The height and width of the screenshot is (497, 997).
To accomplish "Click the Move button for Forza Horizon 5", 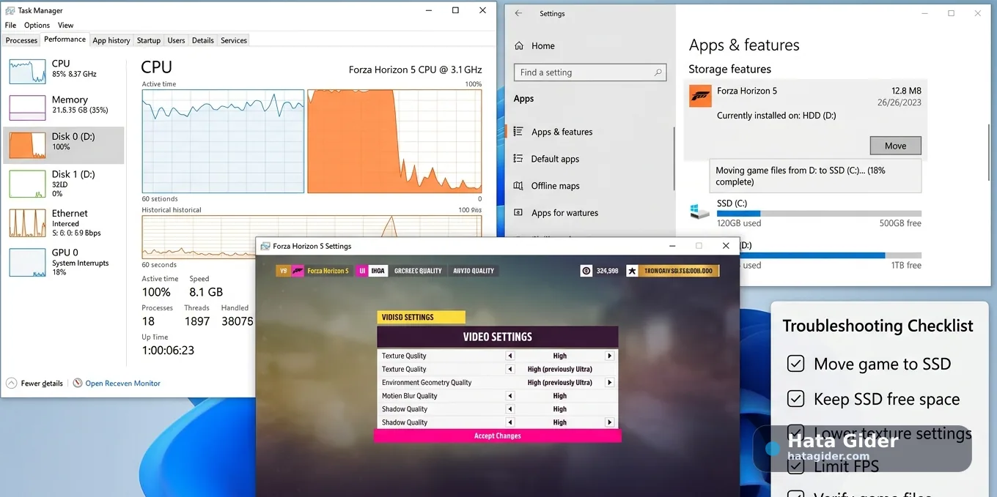I will 895,146.
